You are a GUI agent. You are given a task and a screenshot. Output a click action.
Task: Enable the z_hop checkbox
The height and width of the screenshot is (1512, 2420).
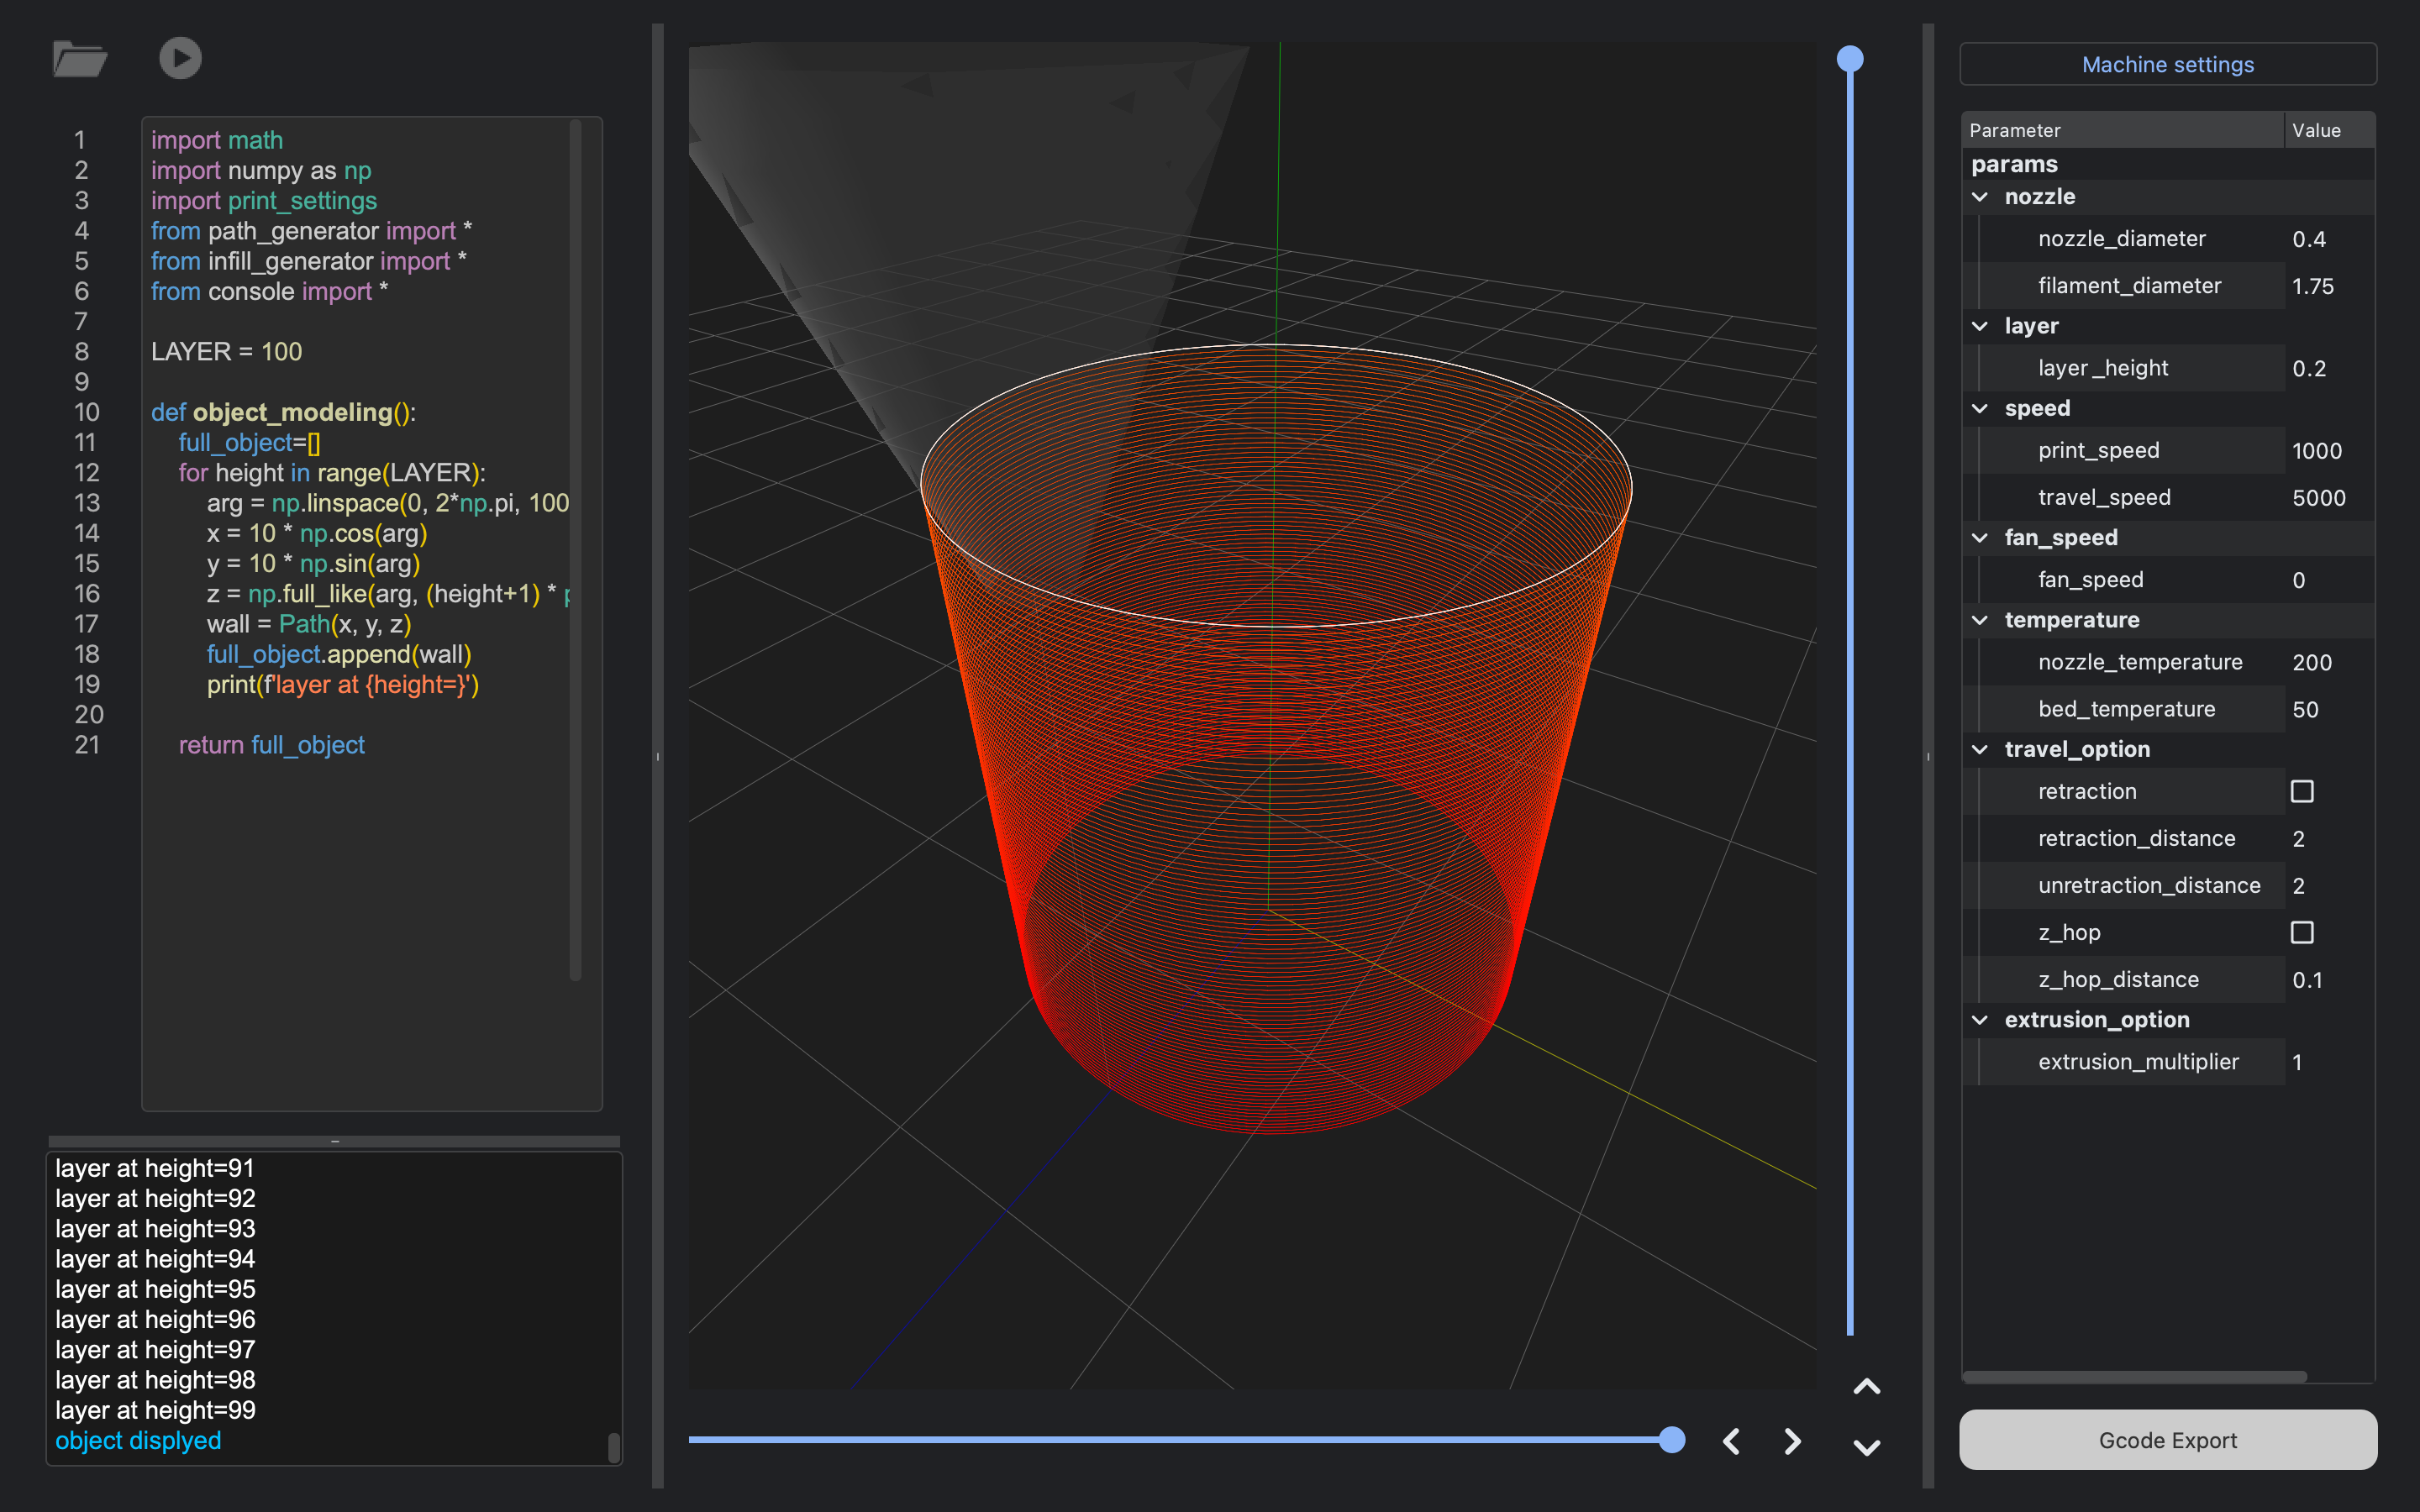(2302, 932)
